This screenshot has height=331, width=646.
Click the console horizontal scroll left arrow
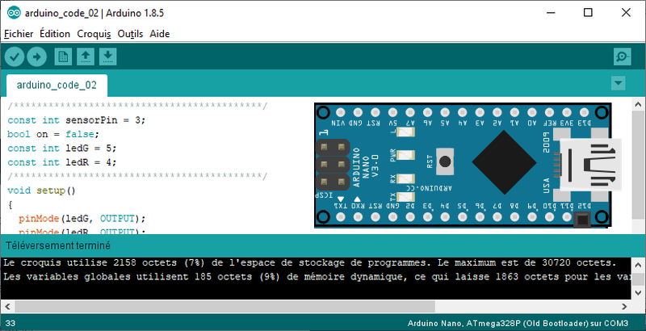coord(7,306)
